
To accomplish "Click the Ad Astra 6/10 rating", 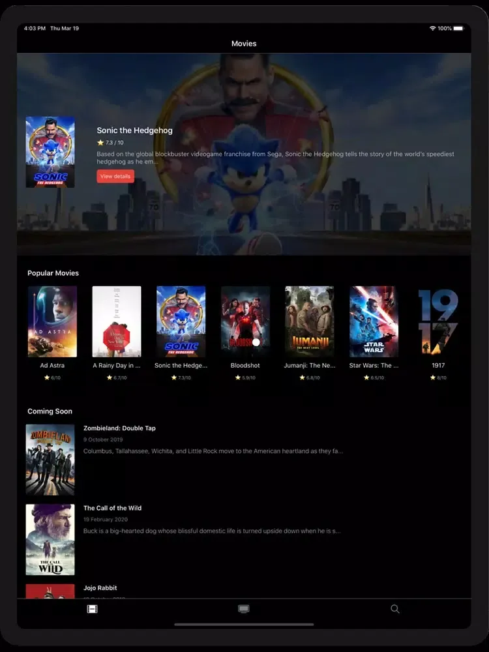I will click(52, 378).
